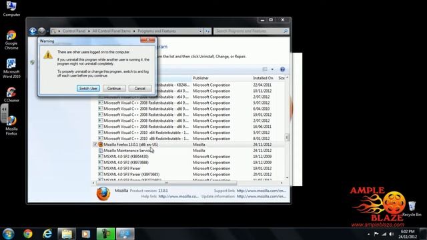Viewport: 427px width, 240px height.
Task: Expand the view options dropdown arrow
Action: pos(272,69)
